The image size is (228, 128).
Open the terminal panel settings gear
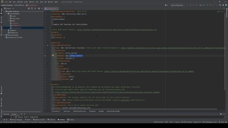click(x=221, y=114)
